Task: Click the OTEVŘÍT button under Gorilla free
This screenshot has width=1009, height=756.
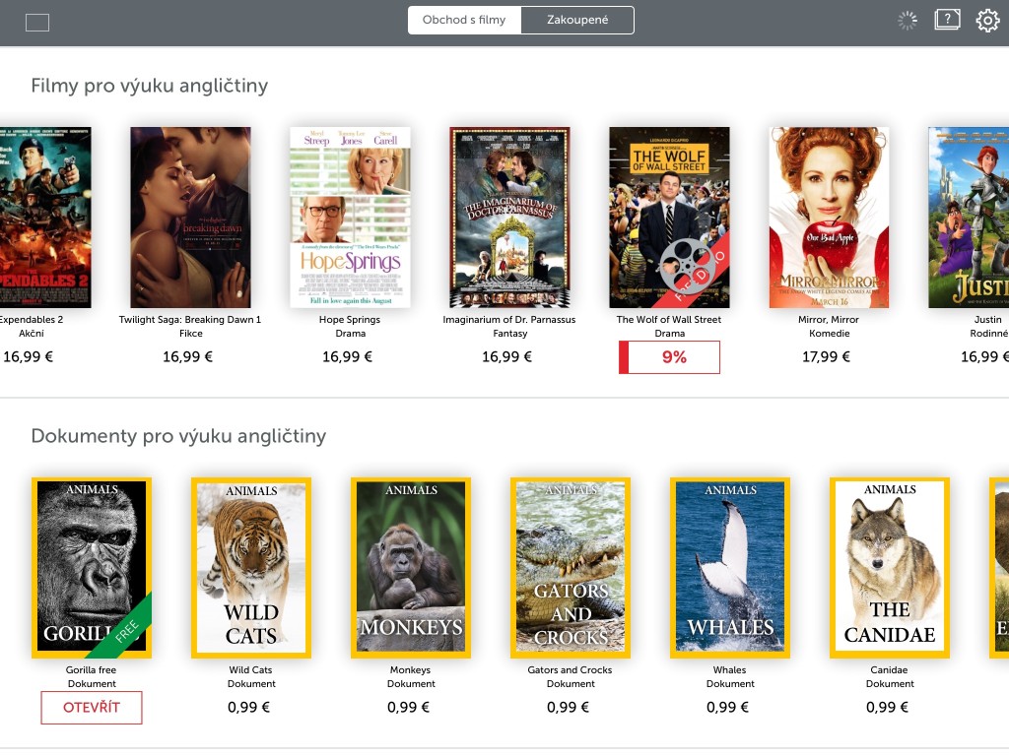Action: pyautogui.click(x=92, y=707)
